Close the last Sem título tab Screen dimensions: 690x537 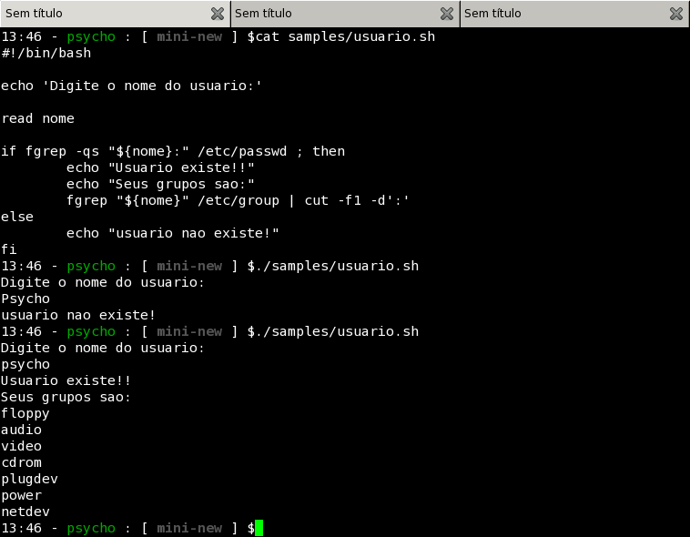pos(676,14)
